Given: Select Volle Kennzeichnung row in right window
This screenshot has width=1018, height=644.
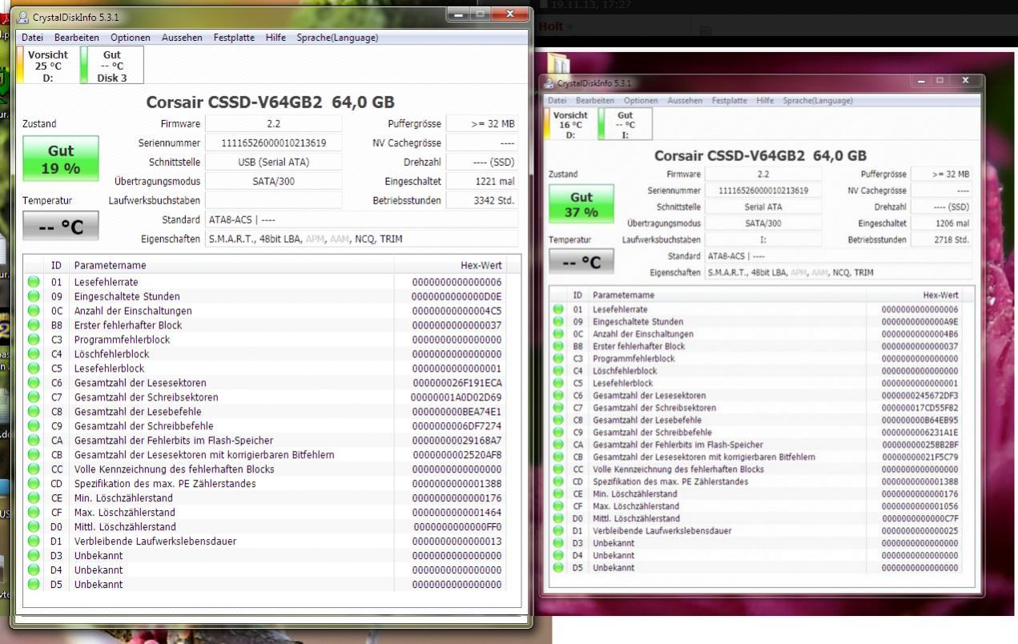Looking at the screenshot, I should (x=755, y=469).
